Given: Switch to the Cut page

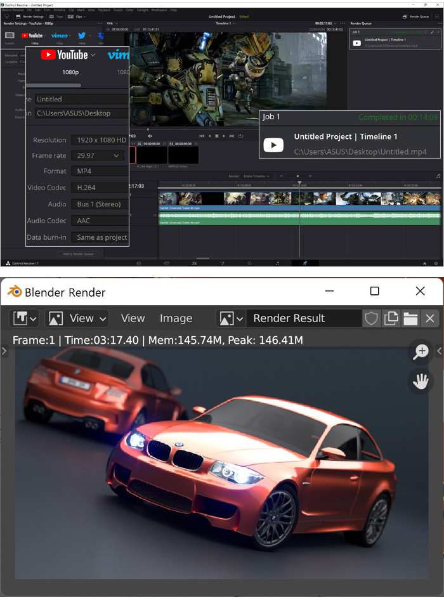Looking at the screenshot, I should pos(166,263).
